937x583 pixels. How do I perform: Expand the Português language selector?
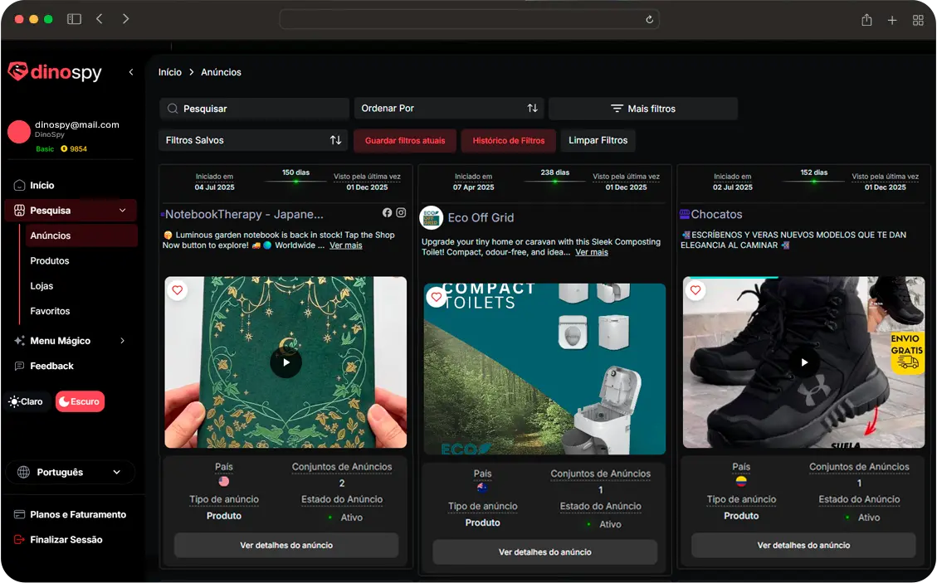(70, 472)
